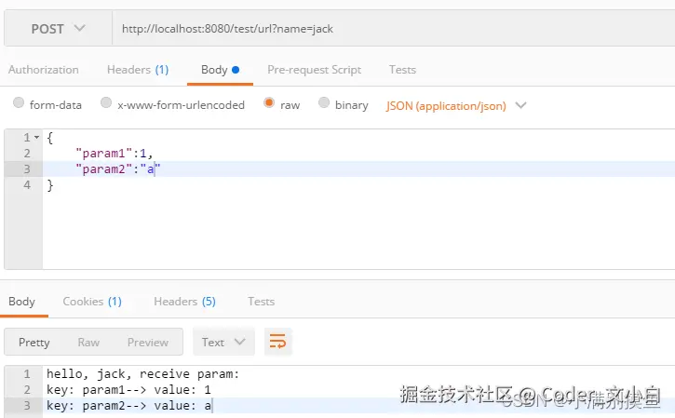675x418 pixels.
Task: Open the response Headers (5) tab
Action: point(184,302)
